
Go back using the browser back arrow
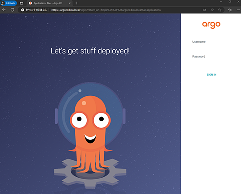pos(4,10)
